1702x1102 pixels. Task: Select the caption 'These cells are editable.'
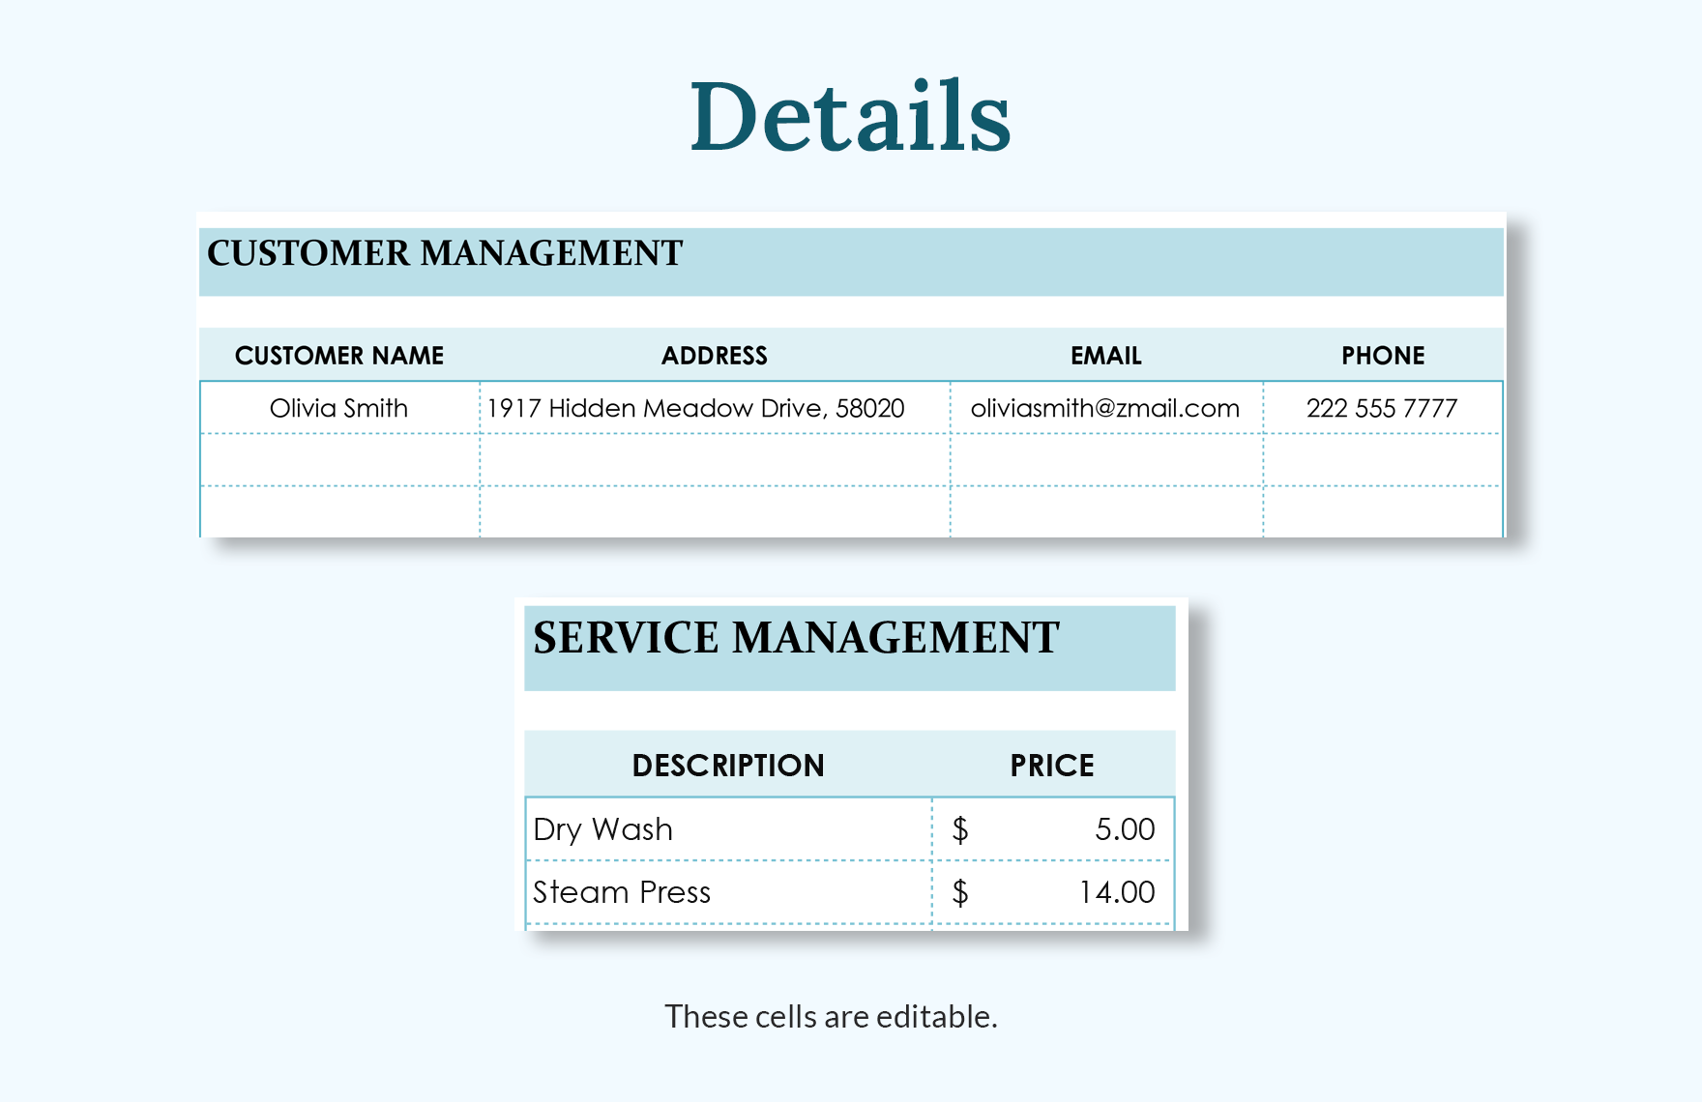pyautogui.click(x=831, y=1017)
